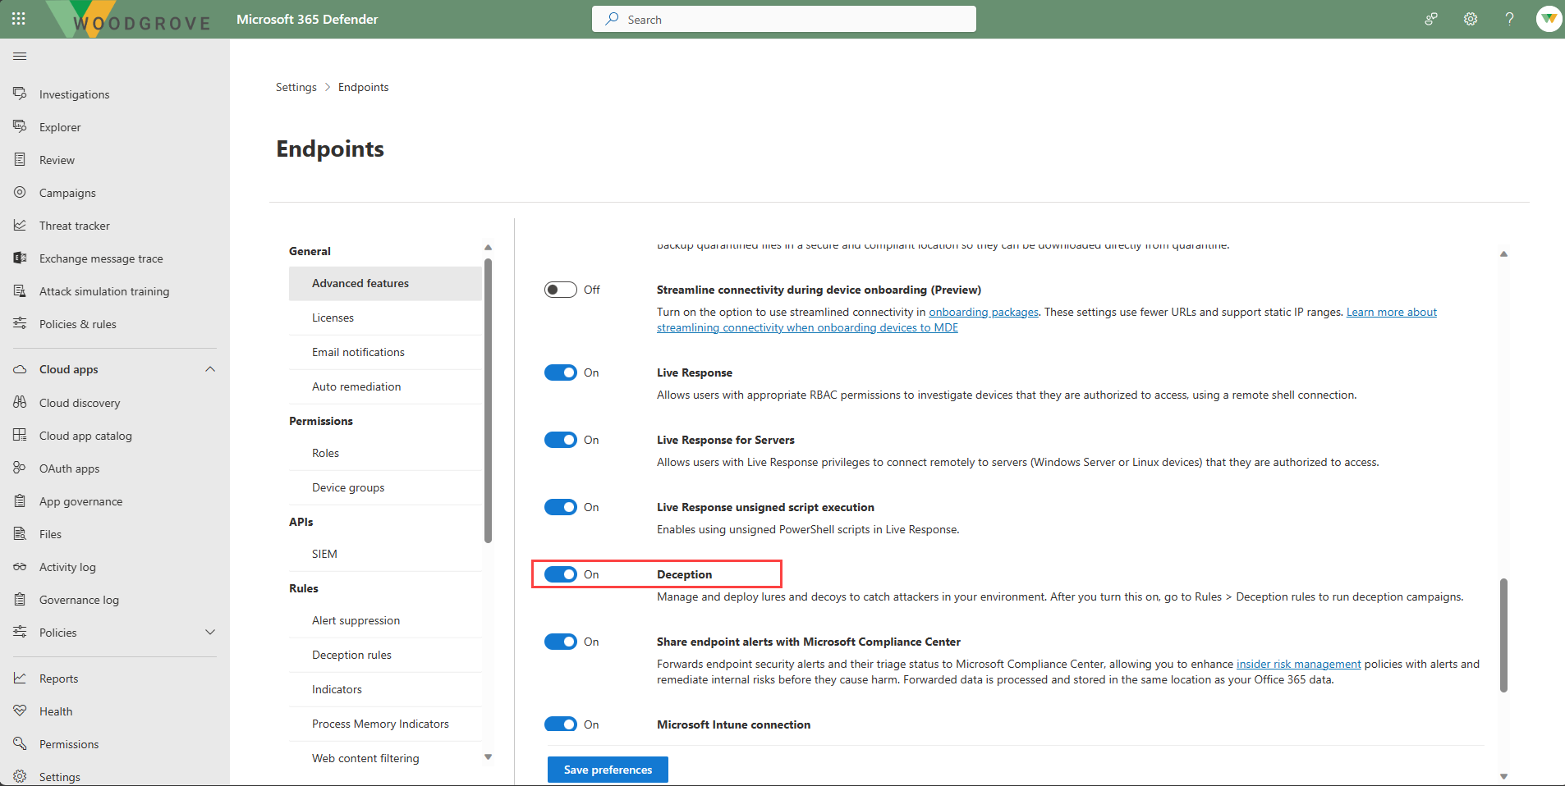Viewport: 1565px width, 786px height.
Task: Click the Endpoints breadcrumb item
Action: [363, 87]
